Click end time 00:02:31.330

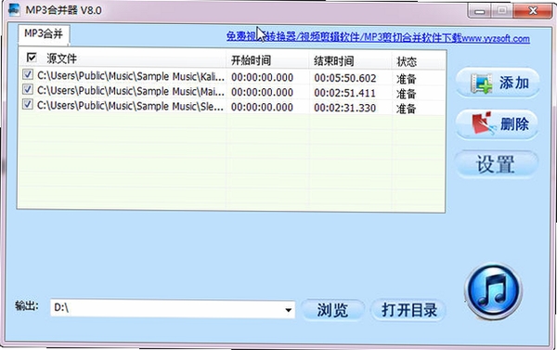point(345,108)
